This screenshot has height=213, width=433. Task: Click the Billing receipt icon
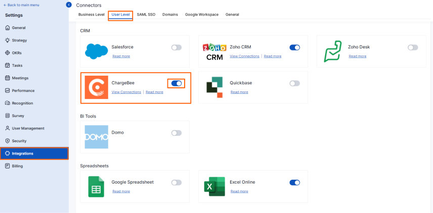coord(8,166)
